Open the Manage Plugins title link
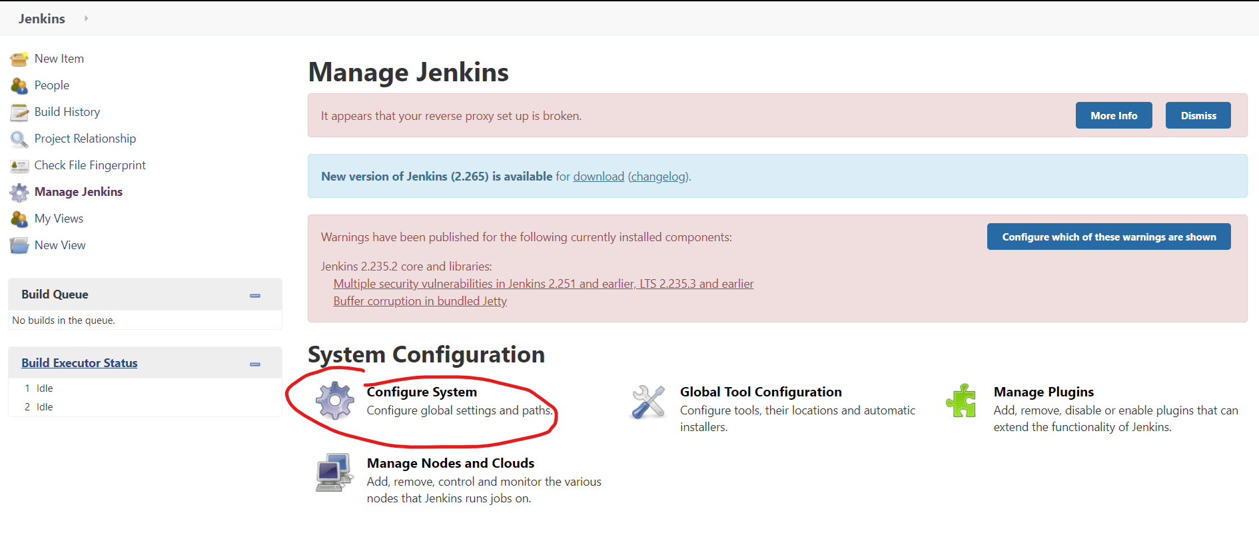Image resolution: width=1259 pixels, height=541 pixels. pos(1044,392)
